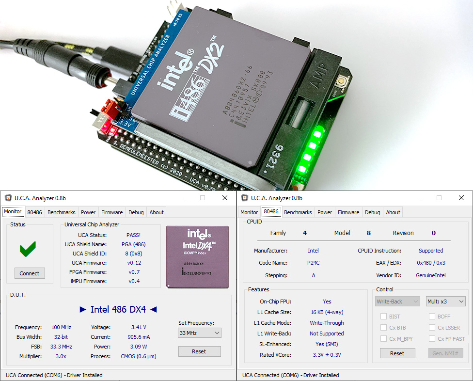Open the Mult: x3 multiplier dropdown

[445, 302]
